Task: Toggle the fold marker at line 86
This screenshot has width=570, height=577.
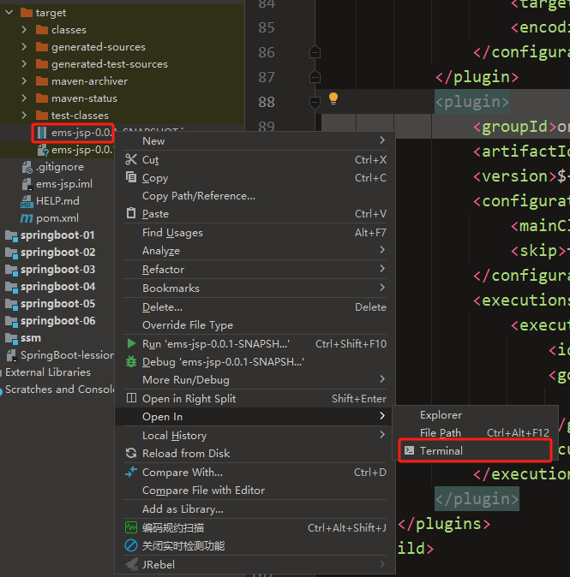Action: point(315,52)
